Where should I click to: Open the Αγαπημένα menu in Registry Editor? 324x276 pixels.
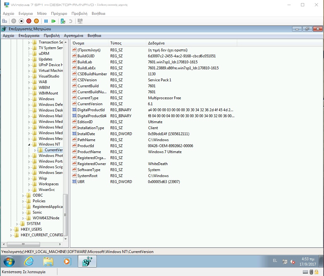(73, 36)
